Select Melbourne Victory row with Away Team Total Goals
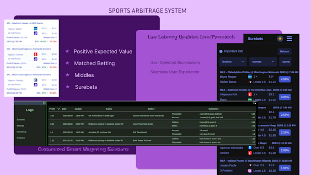 pos(152,124)
